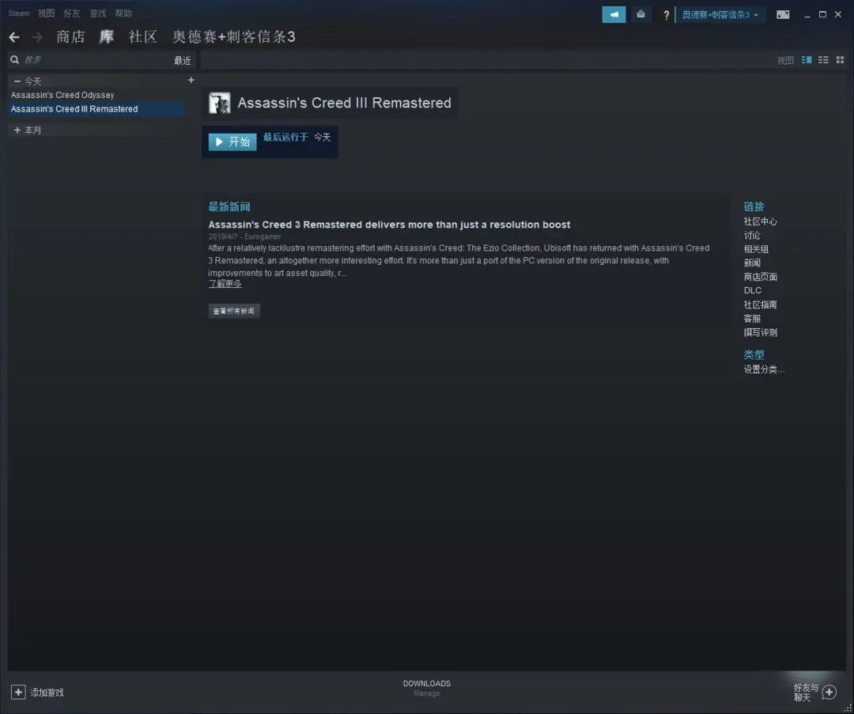Click the 开始 play button
The height and width of the screenshot is (714, 854).
[x=232, y=142]
